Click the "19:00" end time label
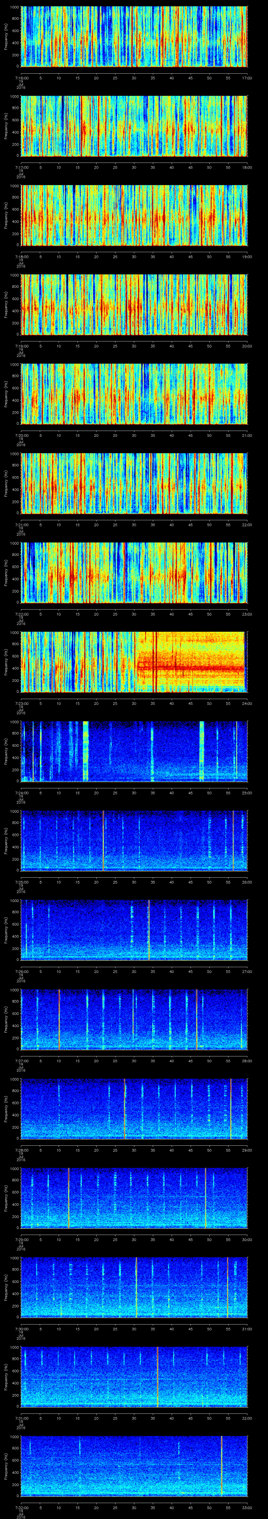 point(247,257)
